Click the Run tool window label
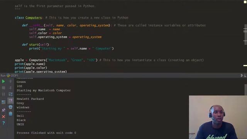 pyautogui.click(x=3, y=76)
